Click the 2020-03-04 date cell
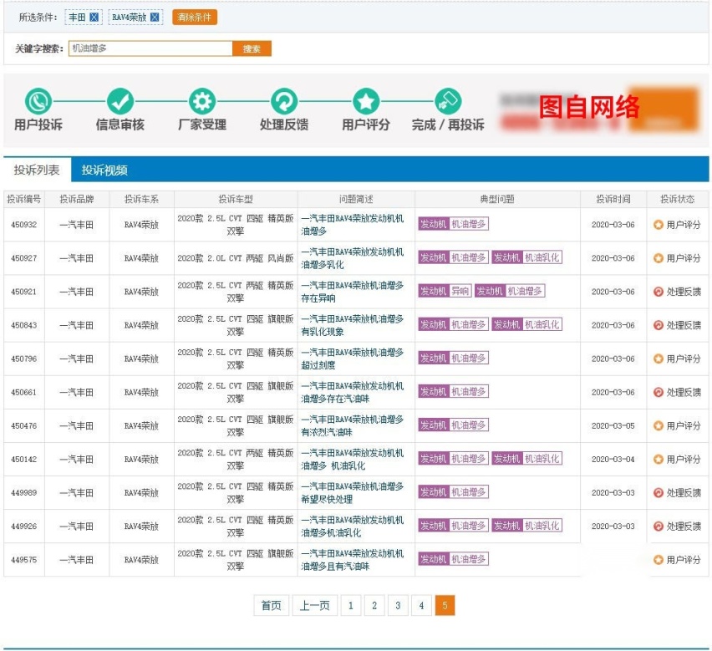This screenshot has width=712, height=651. coord(613,460)
